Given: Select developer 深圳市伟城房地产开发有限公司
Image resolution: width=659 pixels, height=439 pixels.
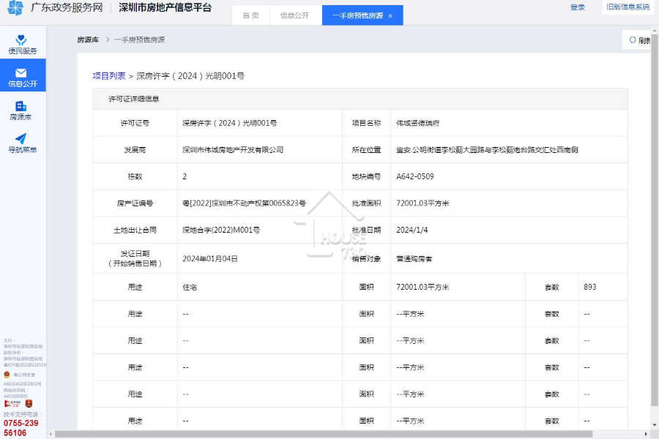Looking at the screenshot, I should coord(233,150).
